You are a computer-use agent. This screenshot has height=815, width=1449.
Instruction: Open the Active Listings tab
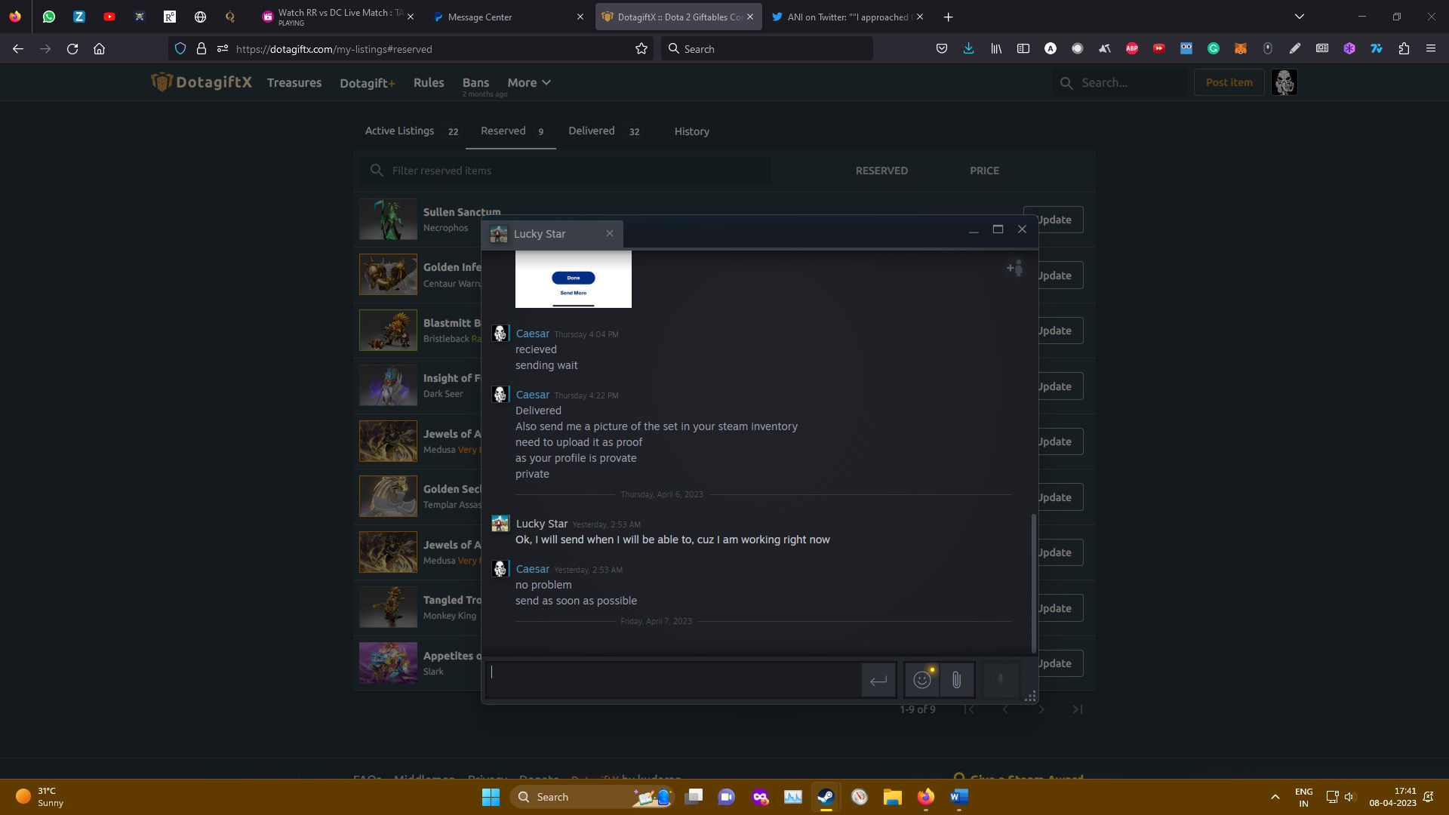[x=400, y=131]
